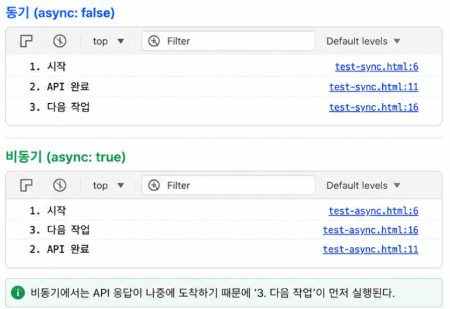This screenshot has height=309, width=450.
Task: Clear console icon in sync panel
Action: pos(60,41)
